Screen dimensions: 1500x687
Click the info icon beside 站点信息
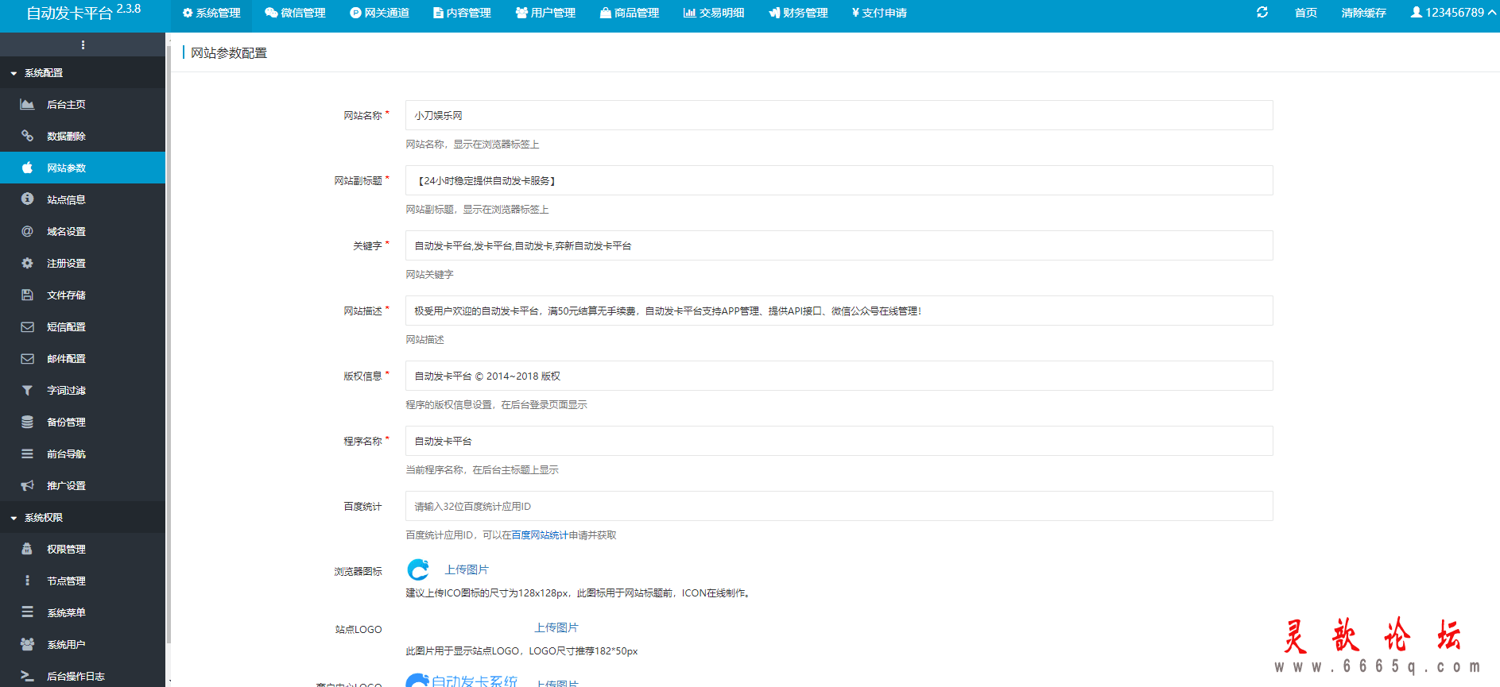(27, 199)
